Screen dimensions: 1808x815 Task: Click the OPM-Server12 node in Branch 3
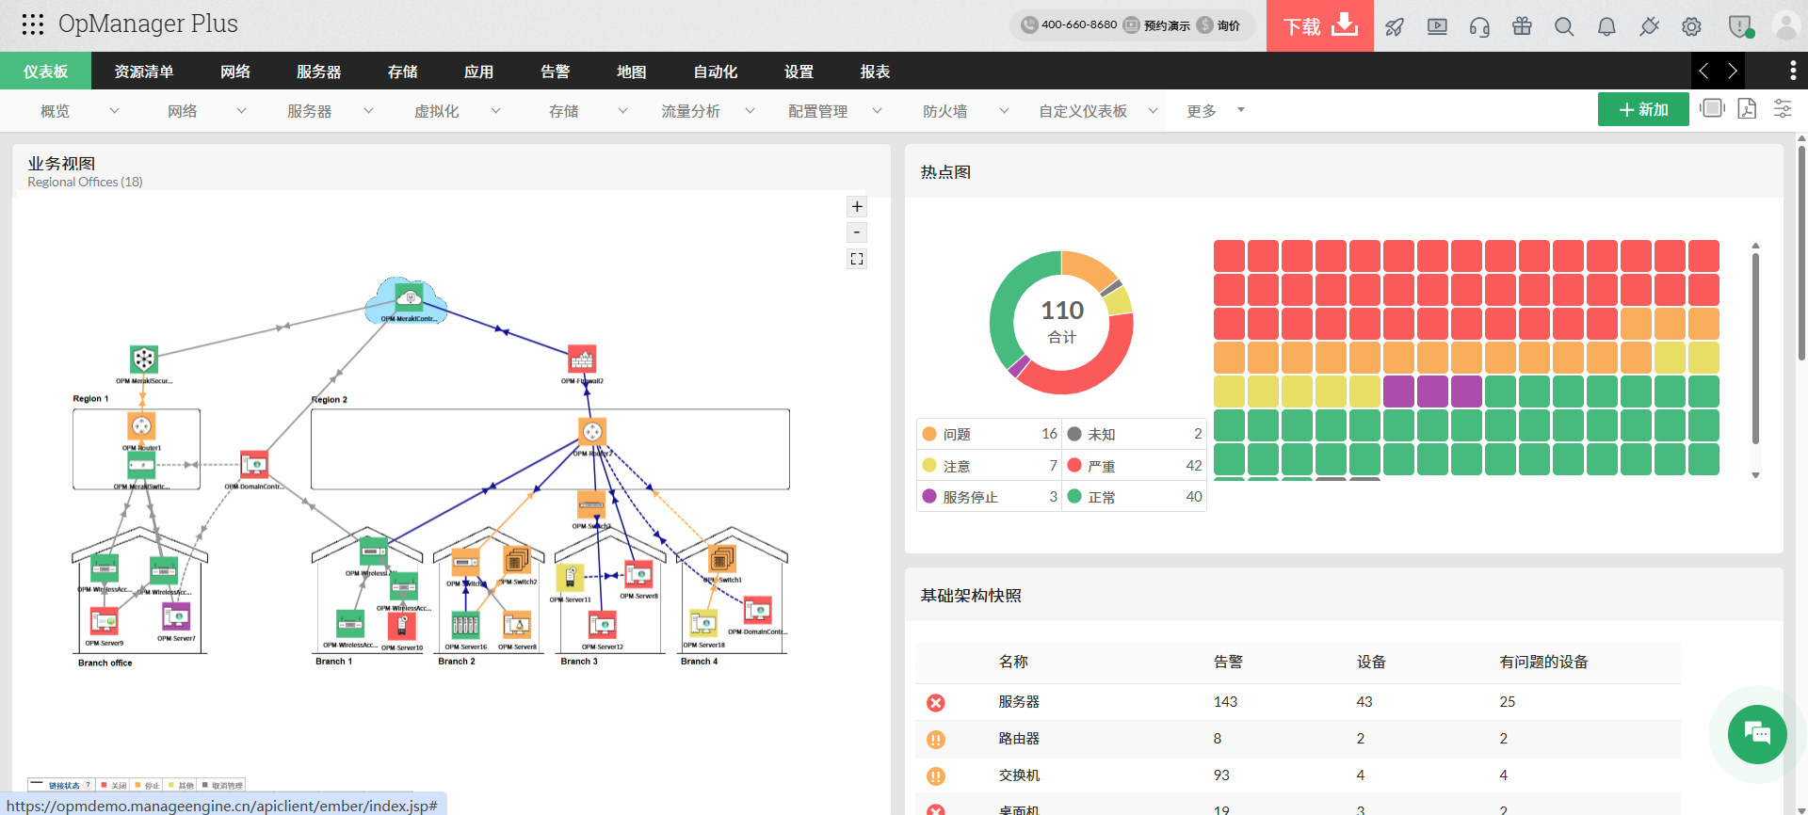pyautogui.click(x=603, y=625)
